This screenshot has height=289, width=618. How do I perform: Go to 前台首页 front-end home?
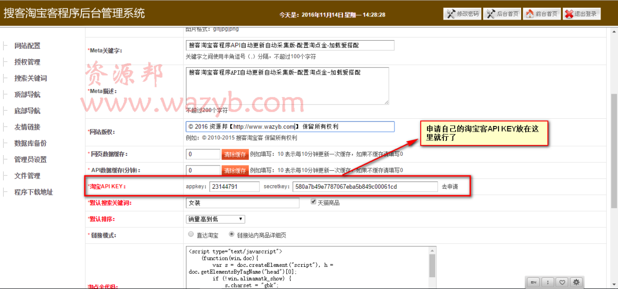[x=542, y=14]
